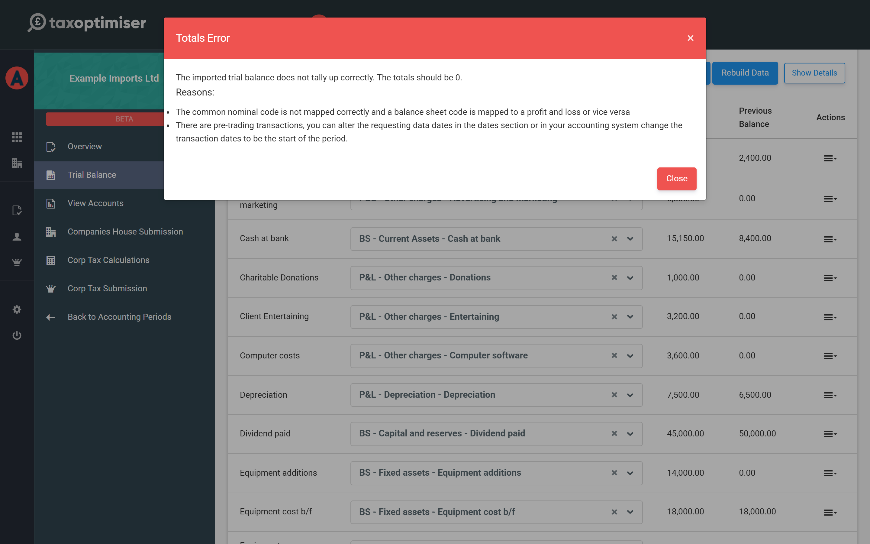870x544 pixels.
Task: Open actions menu for 2,400.00 row
Action: coord(830,158)
